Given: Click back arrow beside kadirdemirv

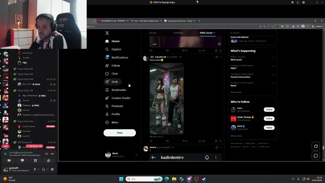Looking at the screenshot, I should point(153,158).
